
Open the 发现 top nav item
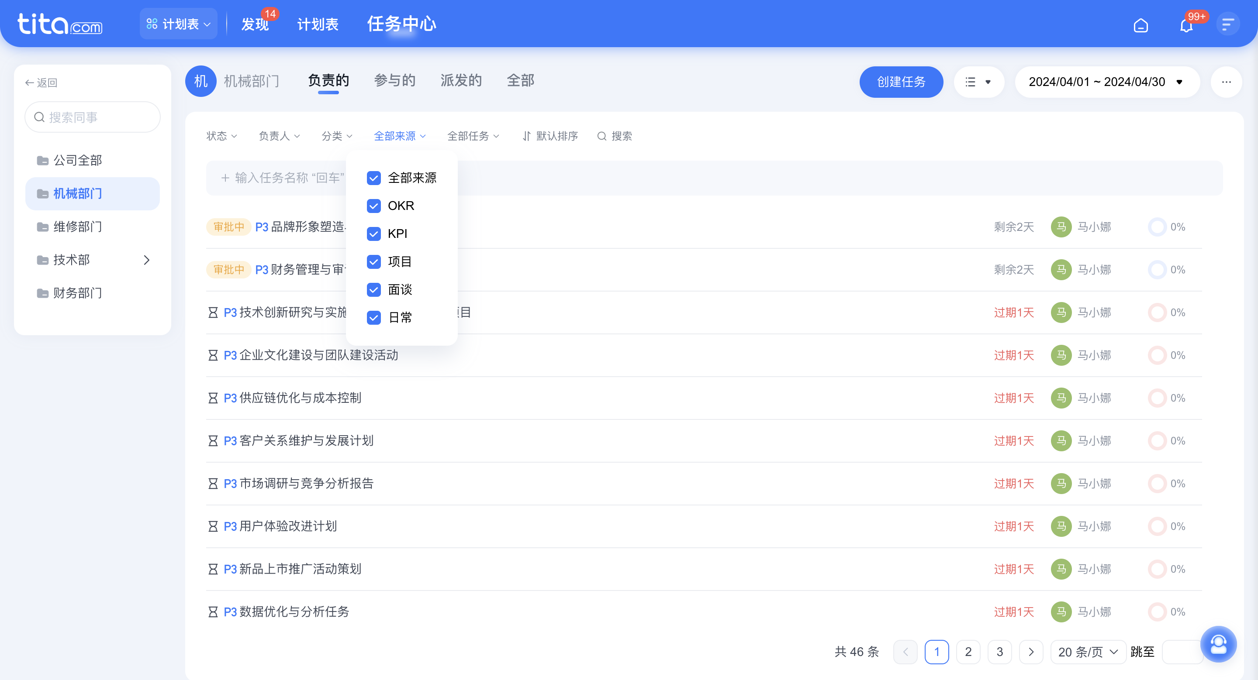[x=255, y=24]
